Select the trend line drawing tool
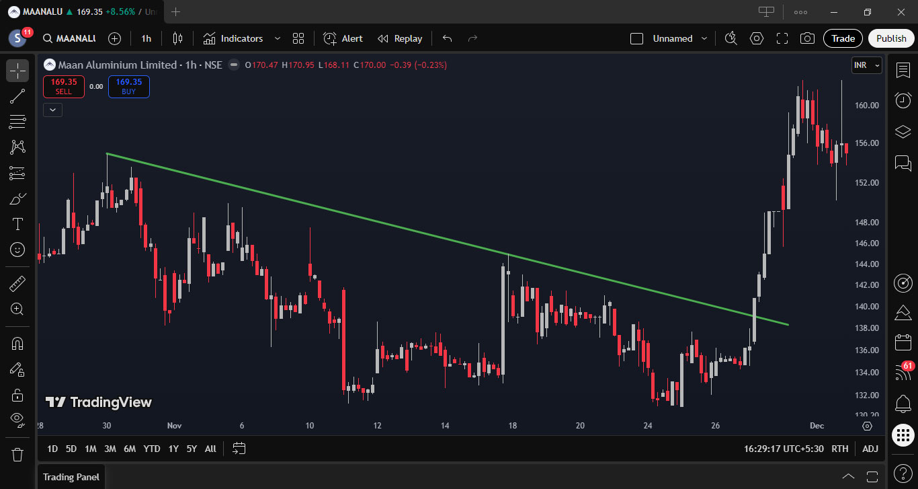 pos(17,96)
